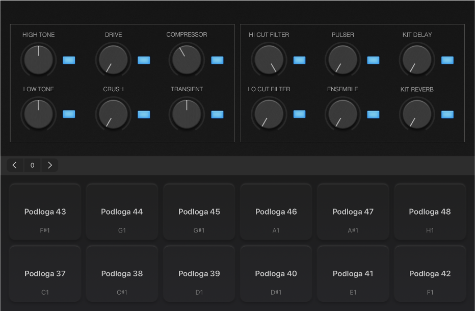Image resolution: width=476 pixels, height=312 pixels.
Task: Click the pad page number field
Action: [32, 165]
